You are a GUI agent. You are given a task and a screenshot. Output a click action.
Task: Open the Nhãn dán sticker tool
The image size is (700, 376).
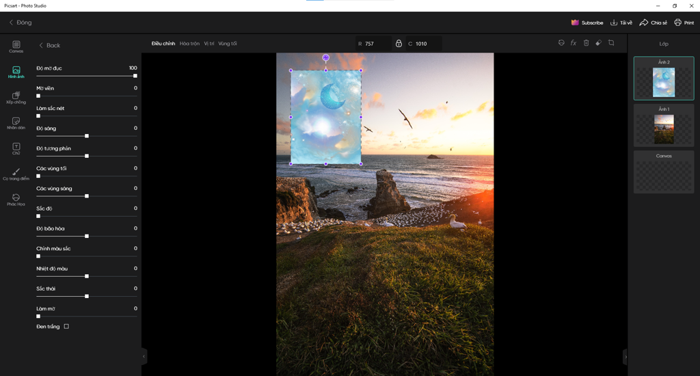[16, 123]
